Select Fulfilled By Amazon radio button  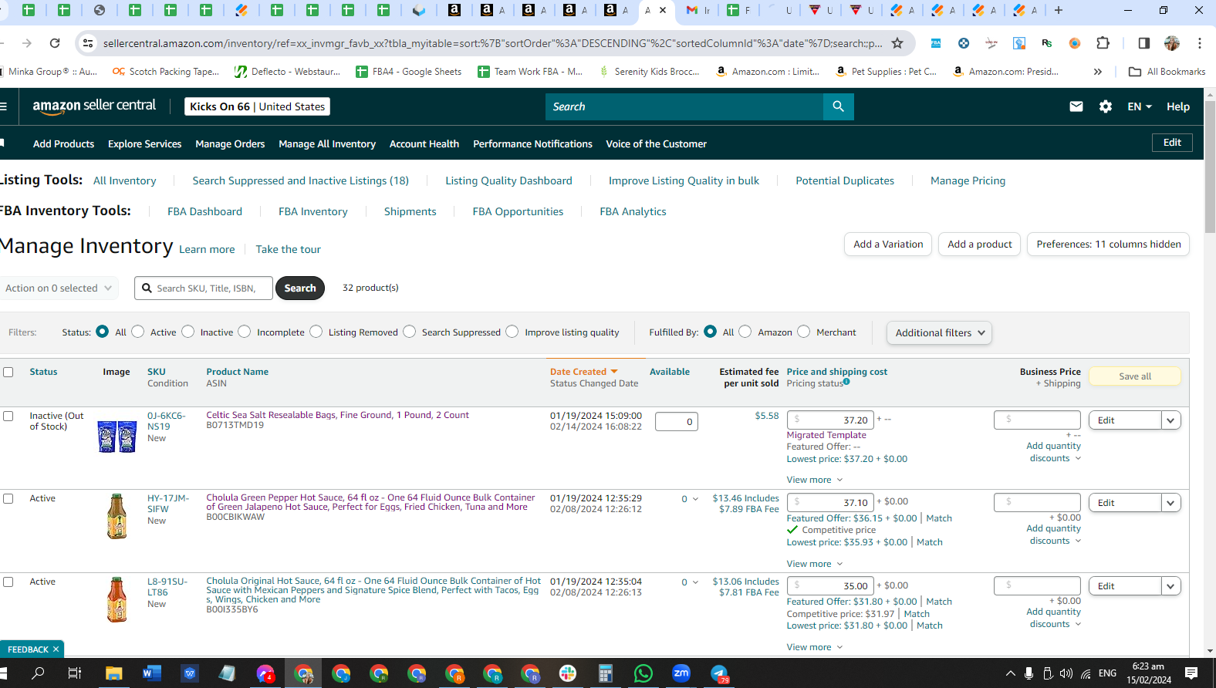pyautogui.click(x=745, y=332)
